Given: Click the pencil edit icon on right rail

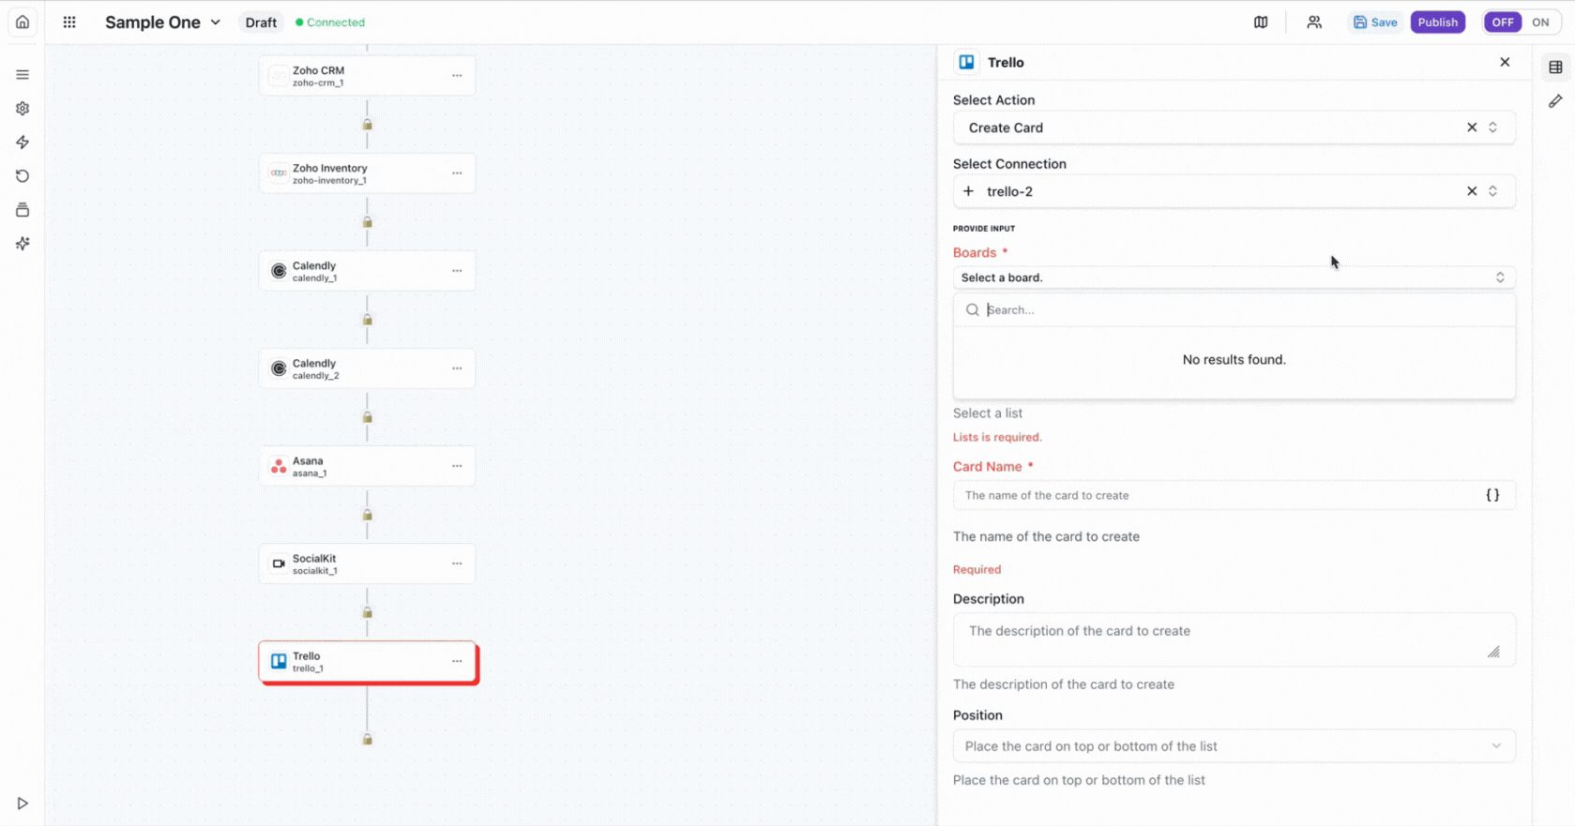Looking at the screenshot, I should pos(1555,101).
